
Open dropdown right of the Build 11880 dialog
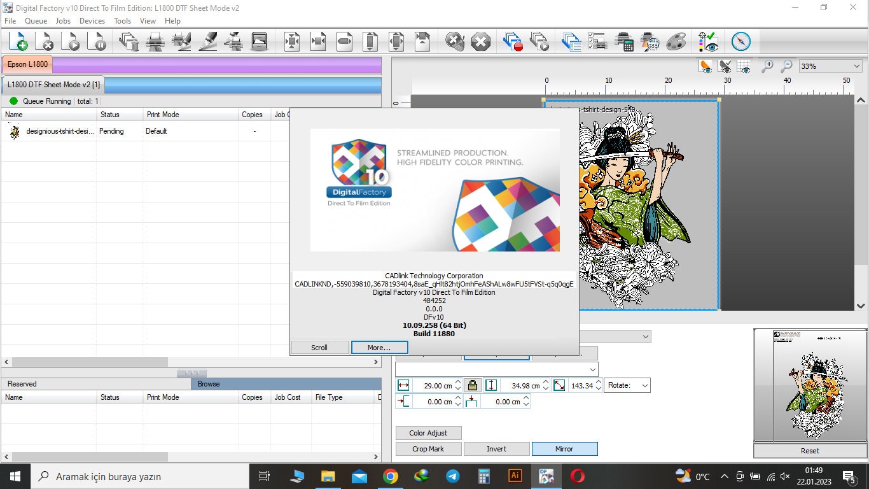(615, 336)
